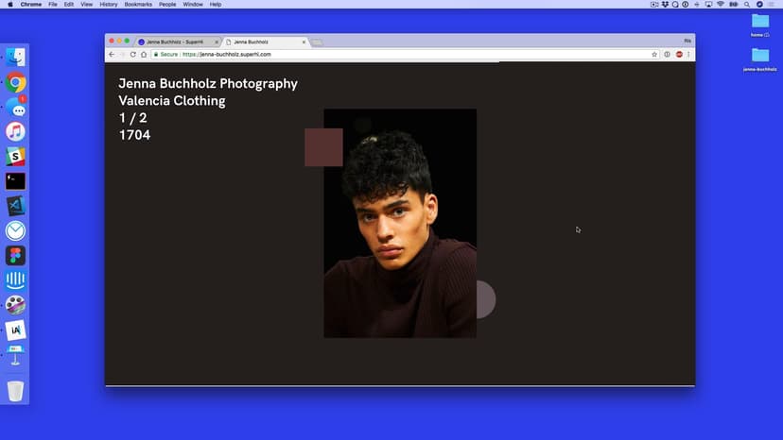
Task: Open the Wi-Fi status menu
Action: coord(720,5)
